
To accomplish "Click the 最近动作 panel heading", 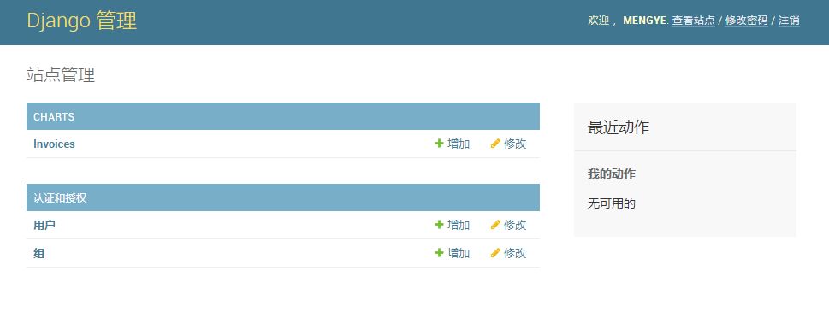I will pos(619,127).
